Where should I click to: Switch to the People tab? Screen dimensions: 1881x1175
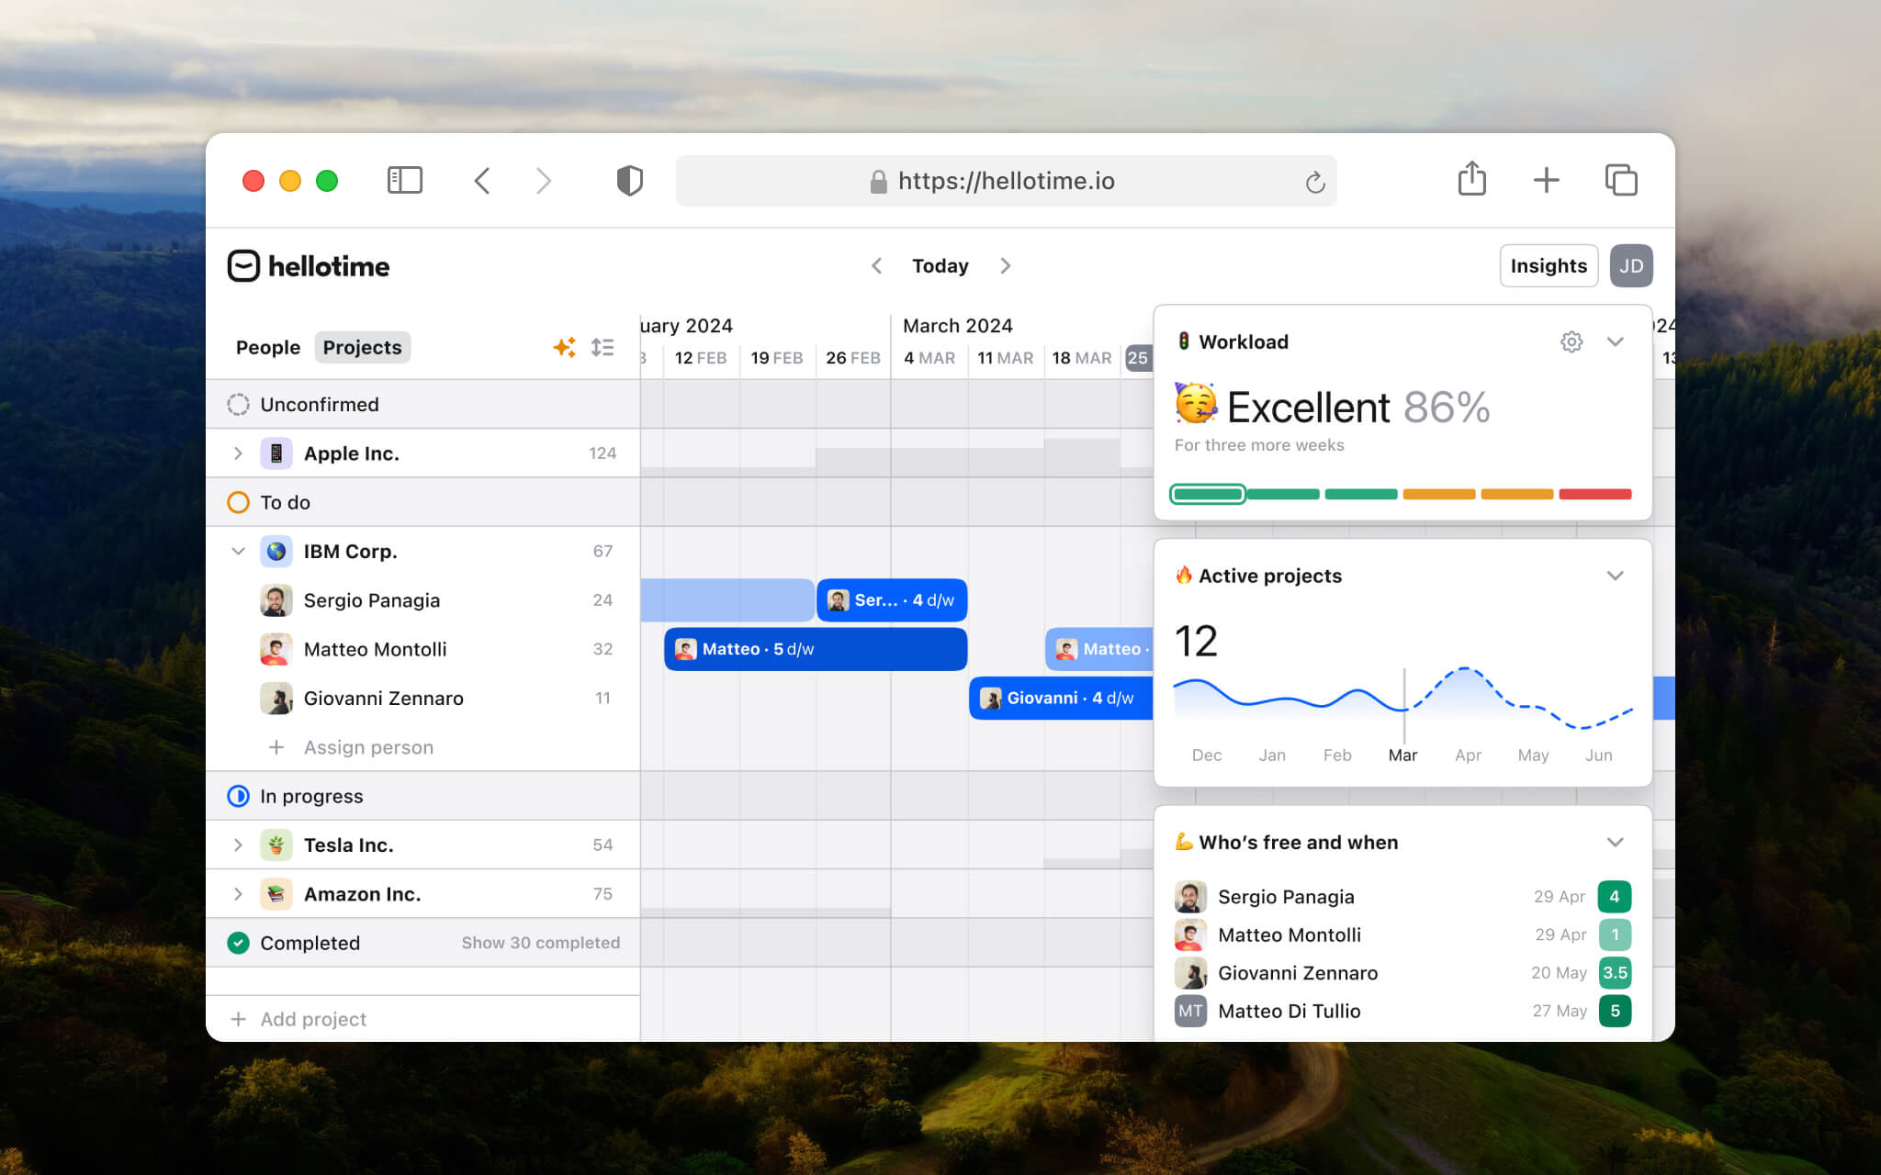point(267,347)
